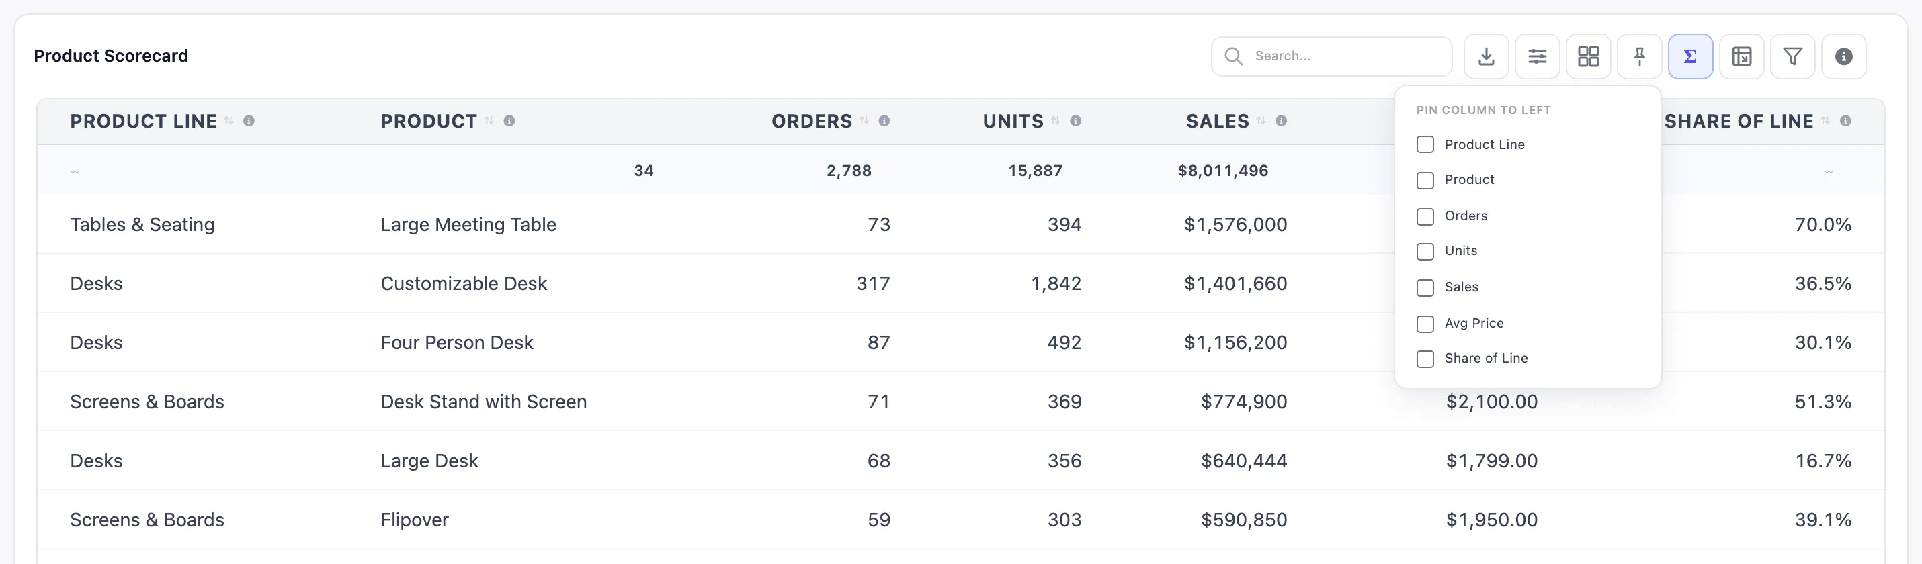The image size is (1922, 564).
Task: Check the Sales pin checkbox
Action: [x=1425, y=287]
